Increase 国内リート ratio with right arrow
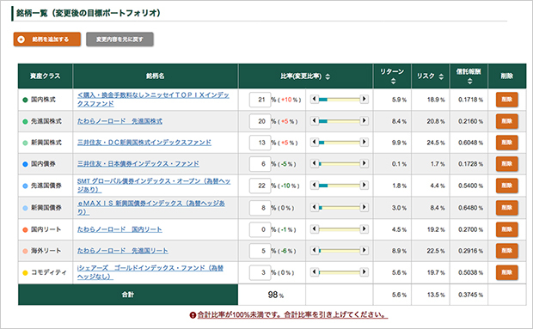The height and width of the screenshot is (329, 533). 364,228
